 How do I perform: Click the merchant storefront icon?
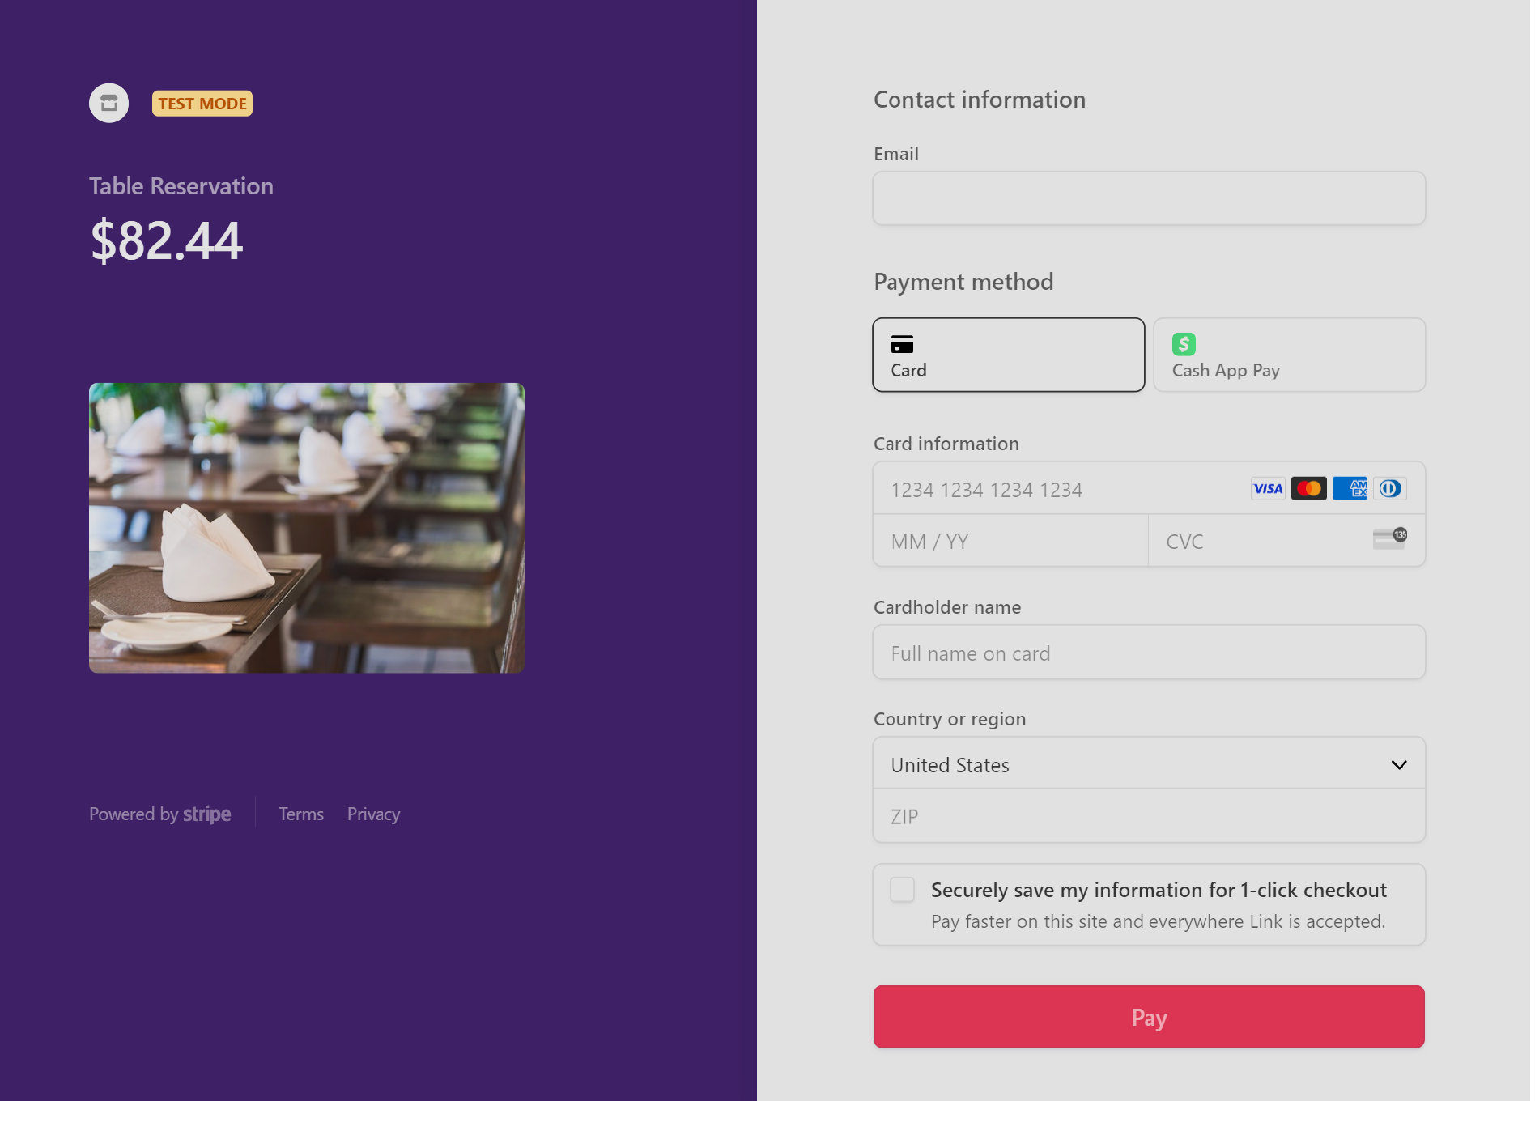(108, 103)
